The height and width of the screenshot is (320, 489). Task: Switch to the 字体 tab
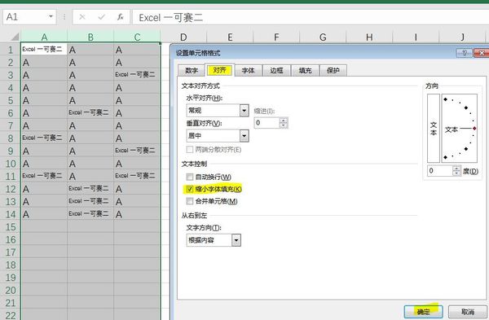pyautogui.click(x=248, y=70)
